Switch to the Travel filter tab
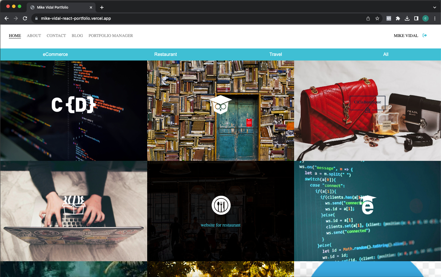This screenshot has width=441, height=277. (x=275, y=54)
